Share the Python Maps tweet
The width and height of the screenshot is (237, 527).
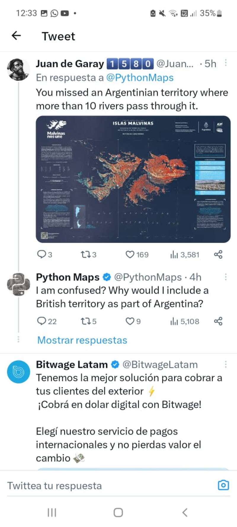pyautogui.click(x=218, y=321)
